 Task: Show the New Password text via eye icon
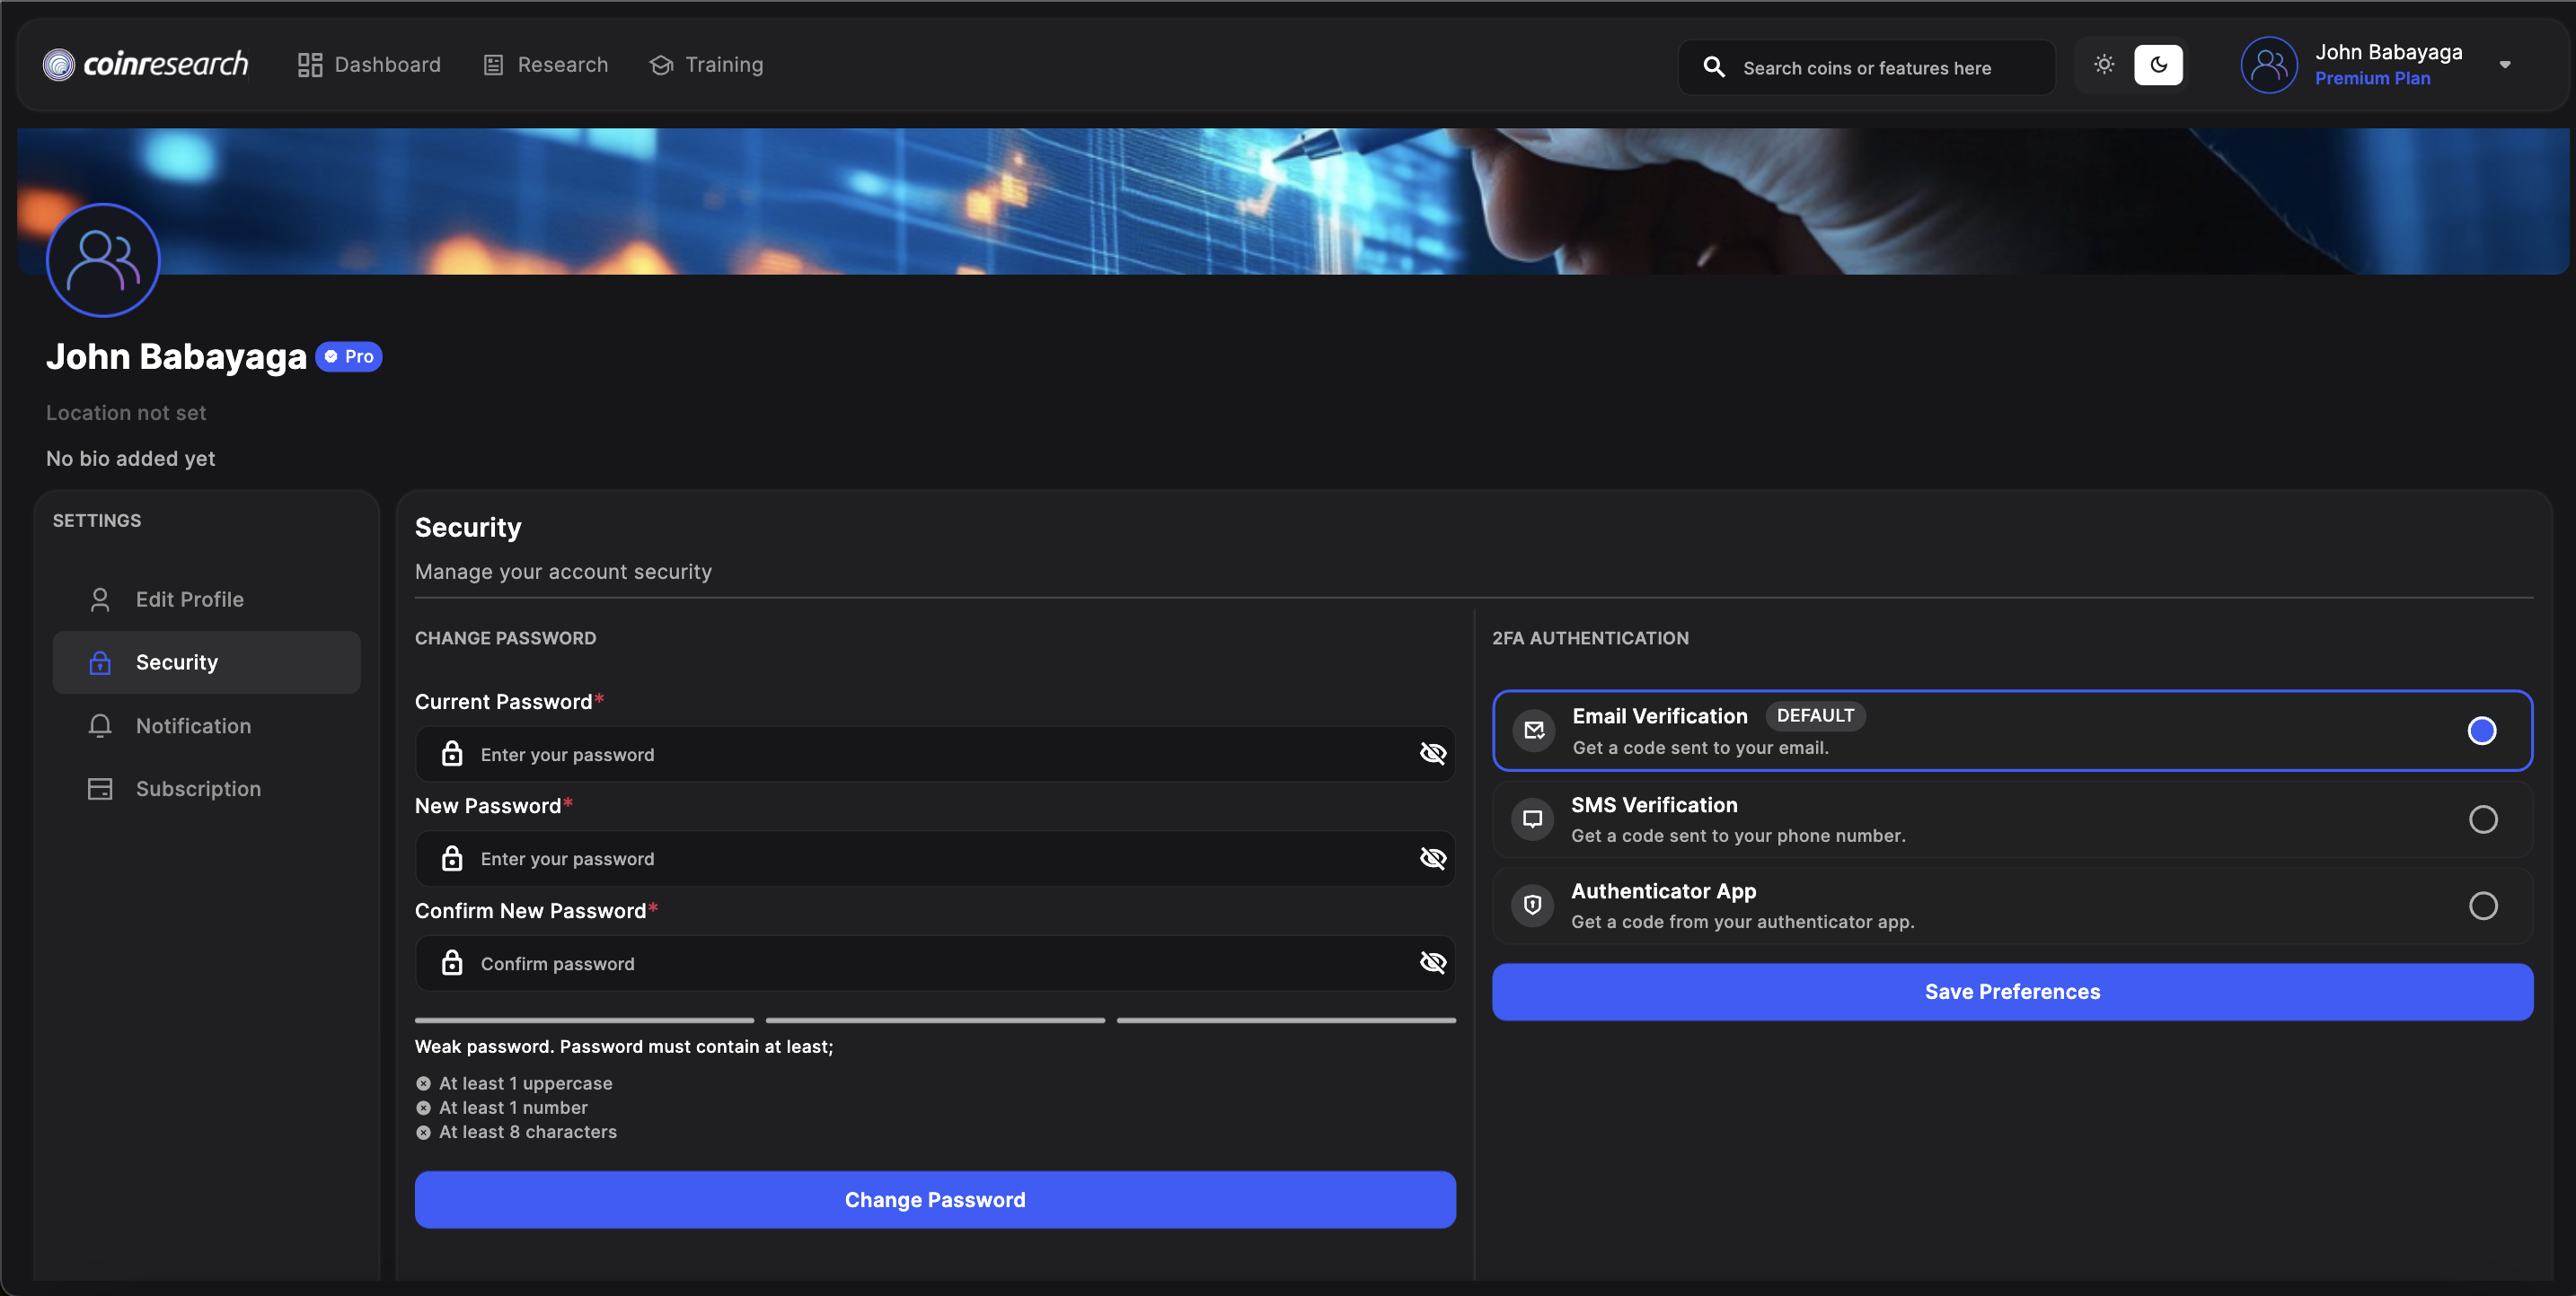pos(1433,857)
